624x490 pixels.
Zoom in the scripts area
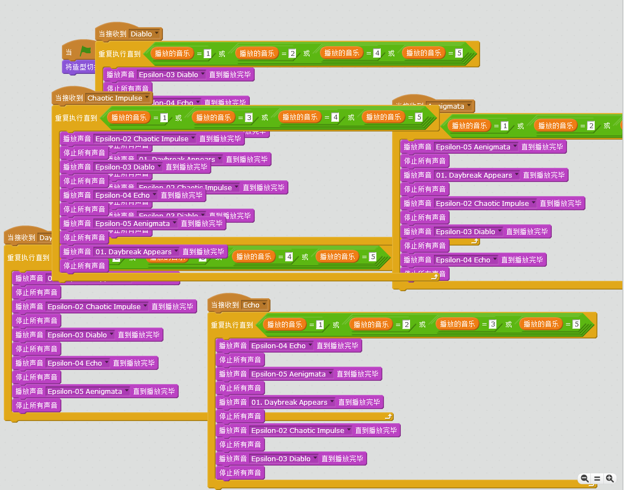click(x=610, y=478)
